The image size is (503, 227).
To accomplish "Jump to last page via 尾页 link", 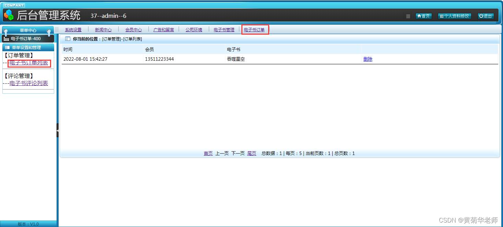I will coord(251,153).
